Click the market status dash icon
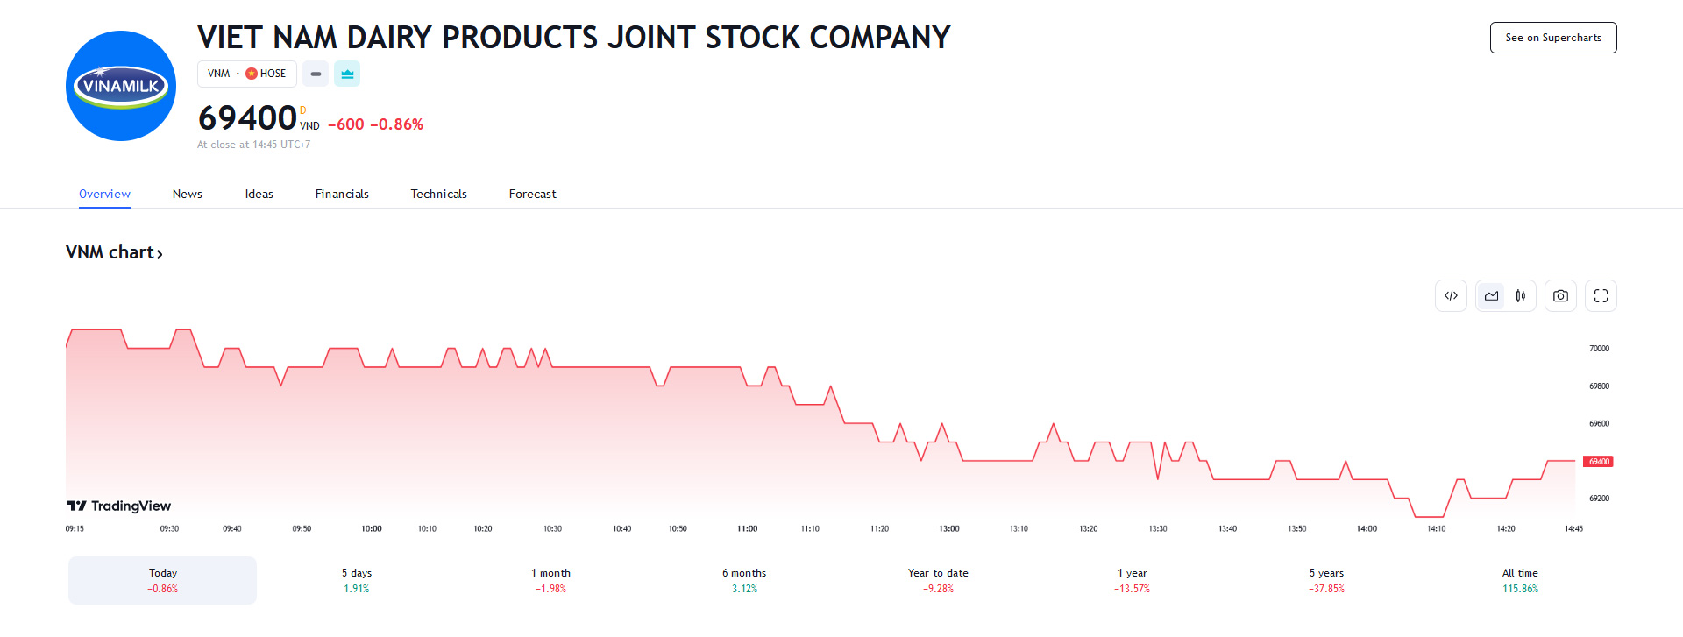 pyautogui.click(x=316, y=74)
